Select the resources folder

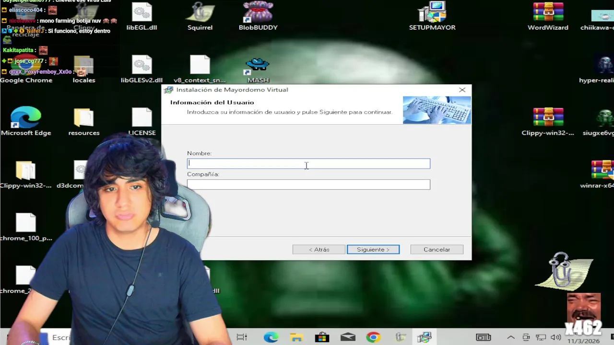(x=84, y=122)
